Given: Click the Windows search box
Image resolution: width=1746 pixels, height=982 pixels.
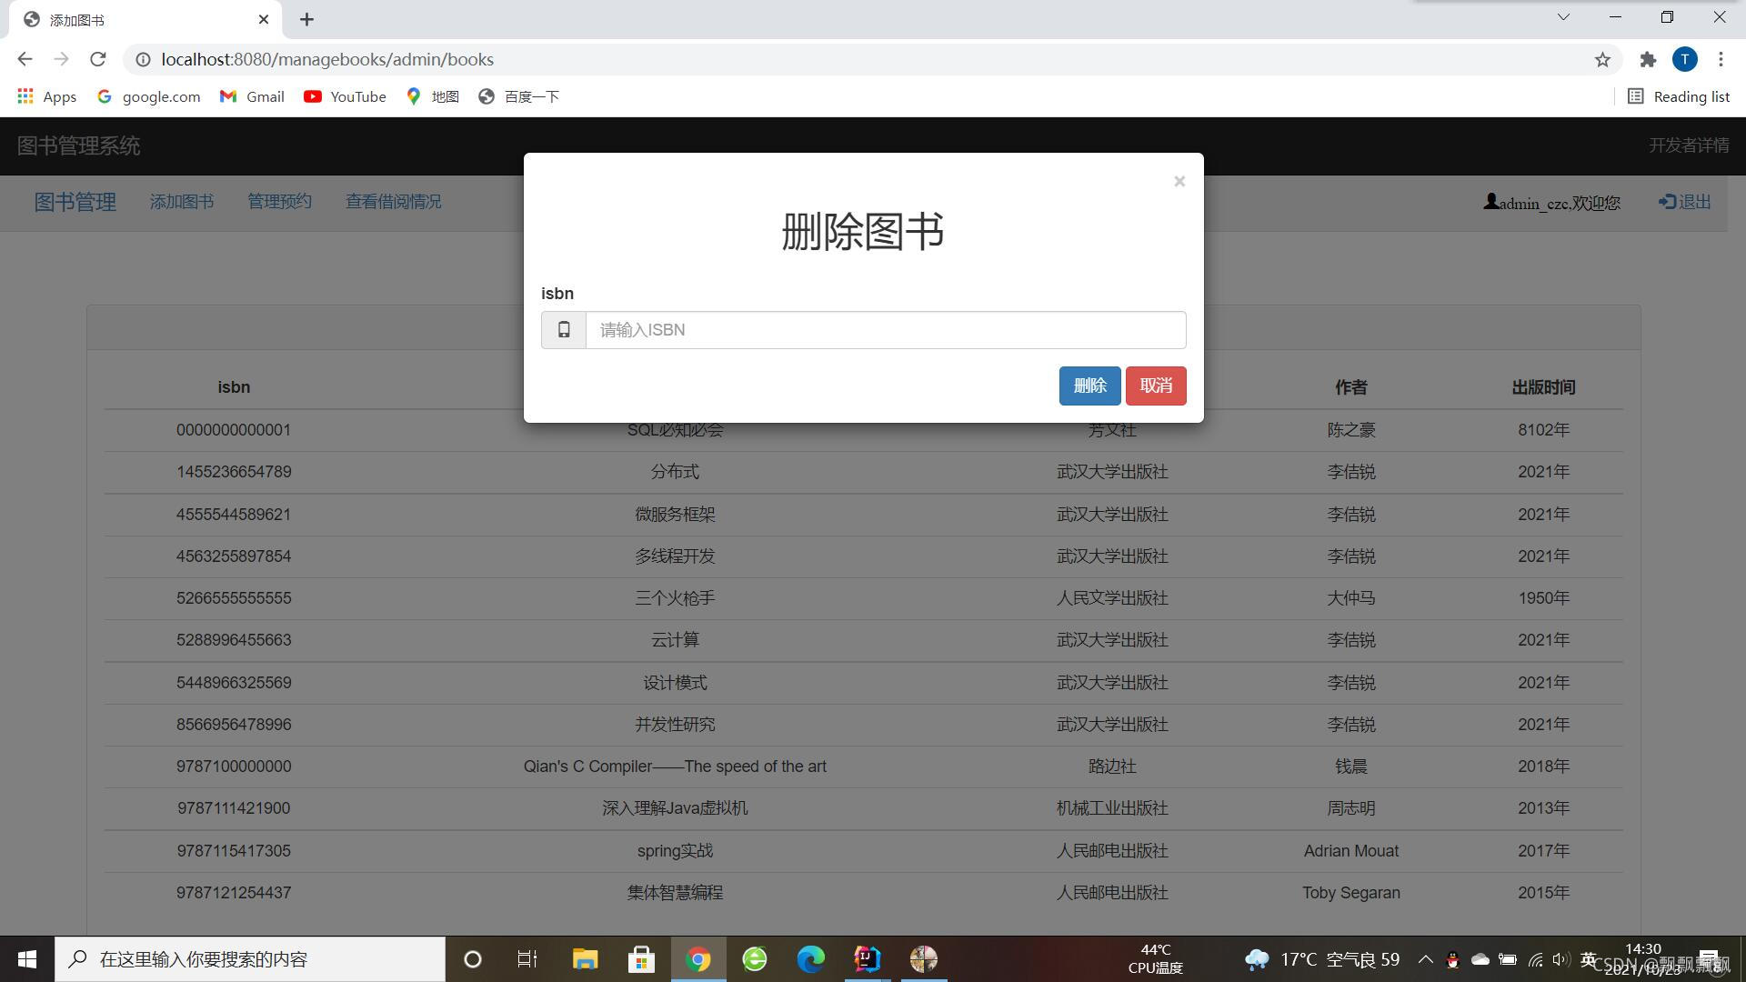Looking at the screenshot, I should tap(250, 958).
